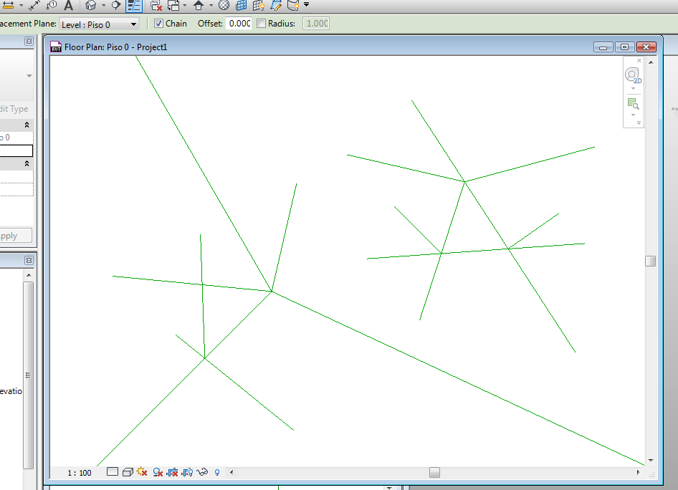Open the 2D Steering Wheel navigation icon
The width and height of the screenshot is (678, 490).
633,75
